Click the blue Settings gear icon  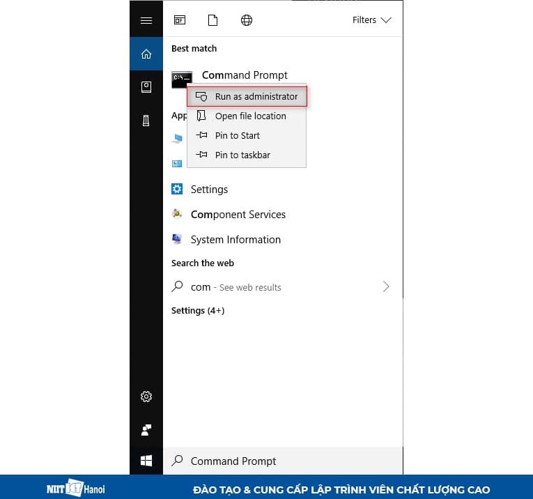click(x=177, y=189)
